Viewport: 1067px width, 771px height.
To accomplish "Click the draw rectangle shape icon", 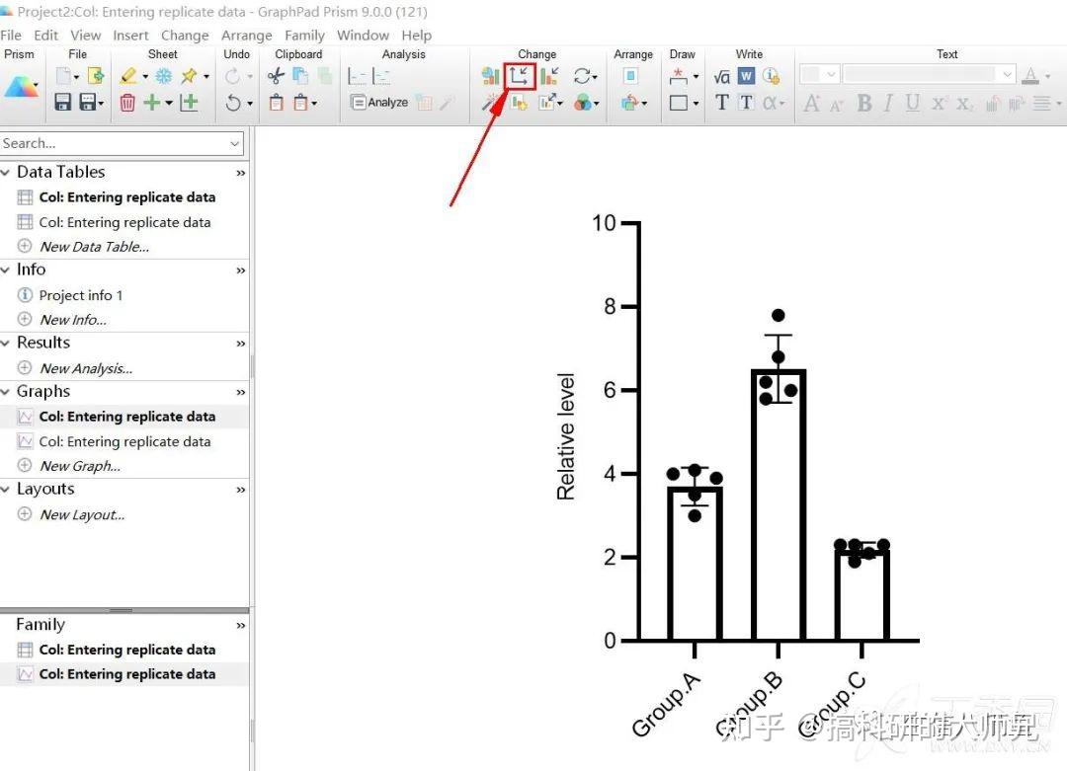I will 679,103.
